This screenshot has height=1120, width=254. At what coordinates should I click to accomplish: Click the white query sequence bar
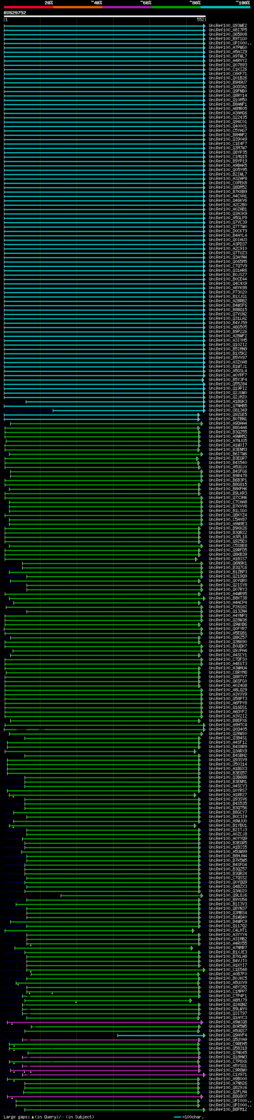[x=105, y=17]
